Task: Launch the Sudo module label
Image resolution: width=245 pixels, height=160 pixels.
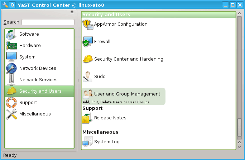Action: tap(100, 77)
